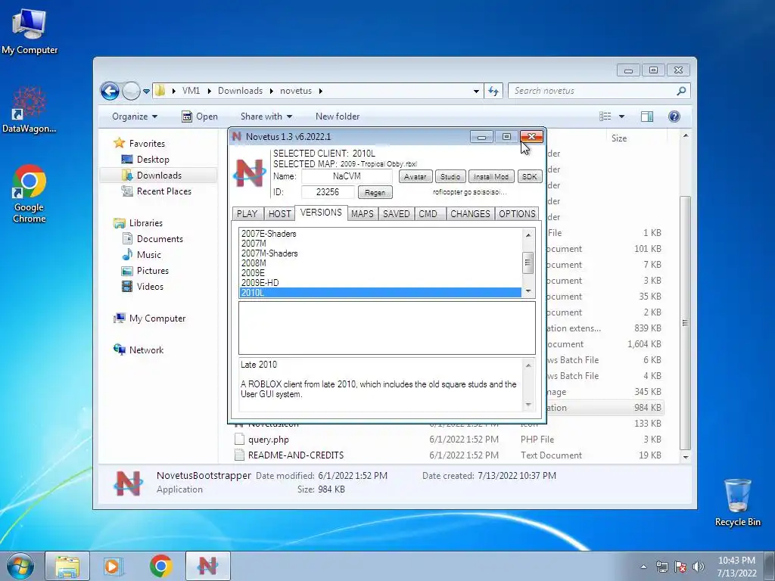The width and height of the screenshot is (775, 581).
Task: Open DataWagon desktop shortcut
Action: point(30,110)
